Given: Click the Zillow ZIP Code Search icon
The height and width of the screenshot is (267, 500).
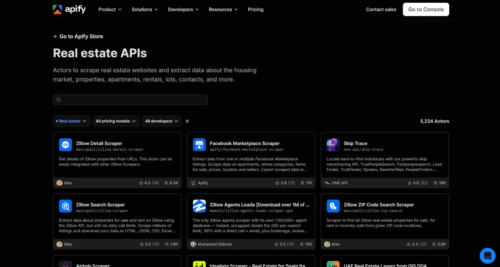Looking at the screenshot, I should (x=333, y=206).
